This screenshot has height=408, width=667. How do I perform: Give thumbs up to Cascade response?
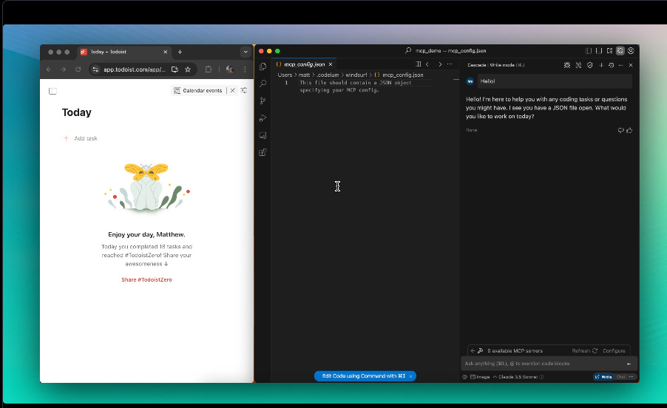click(629, 131)
